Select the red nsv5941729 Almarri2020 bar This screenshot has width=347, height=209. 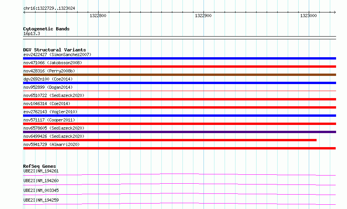179,148
